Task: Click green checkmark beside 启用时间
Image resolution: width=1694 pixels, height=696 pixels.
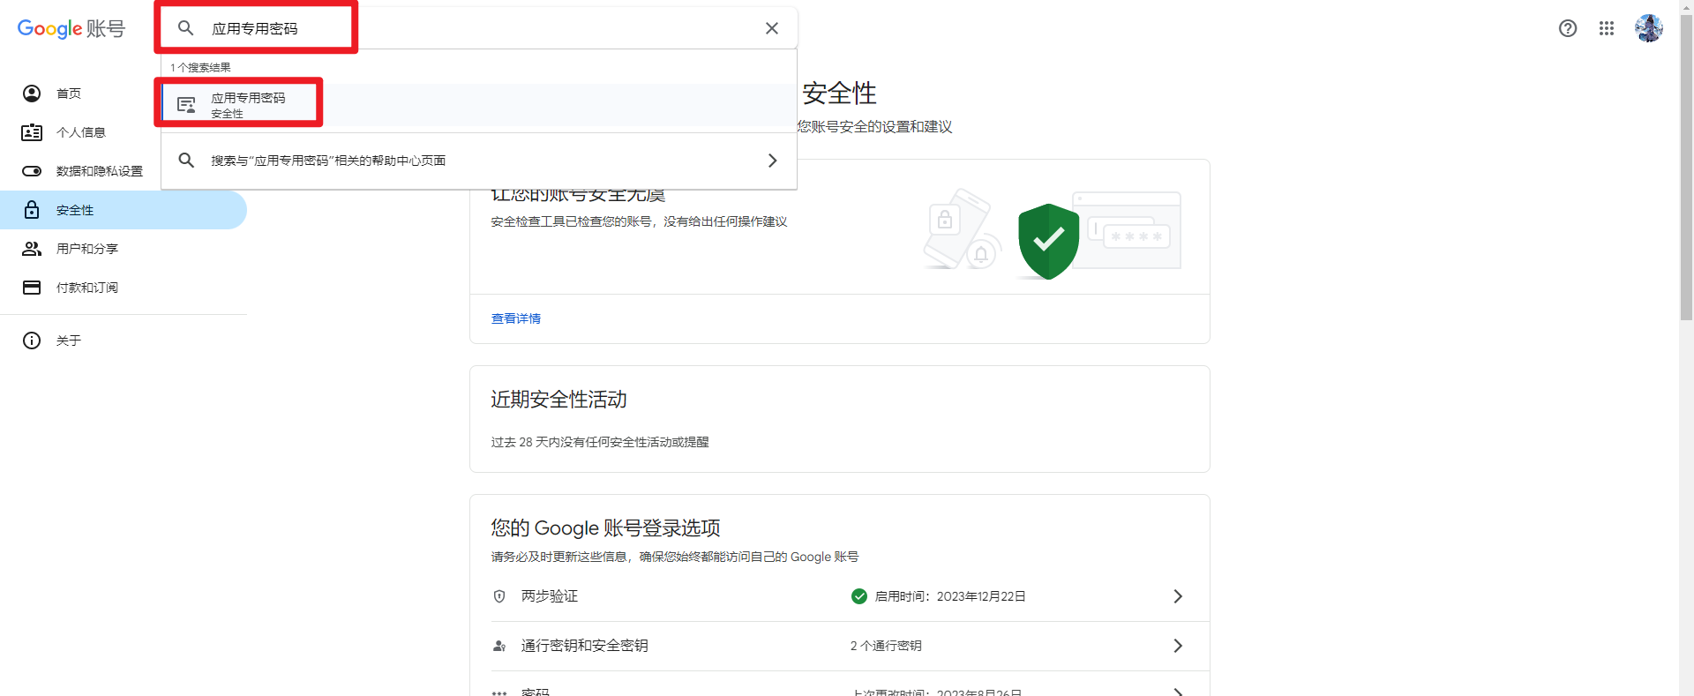Action: click(x=859, y=596)
